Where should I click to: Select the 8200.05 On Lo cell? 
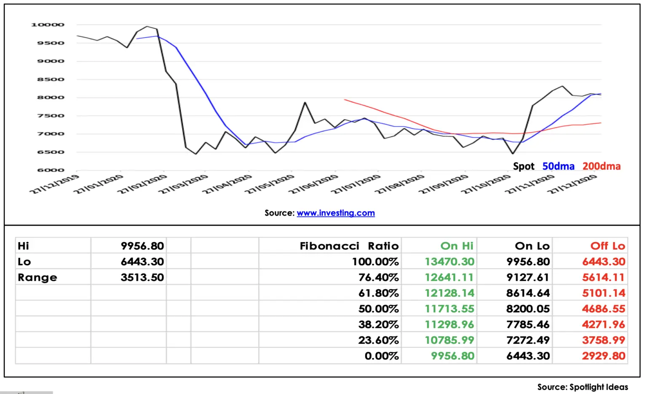[x=515, y=309]
